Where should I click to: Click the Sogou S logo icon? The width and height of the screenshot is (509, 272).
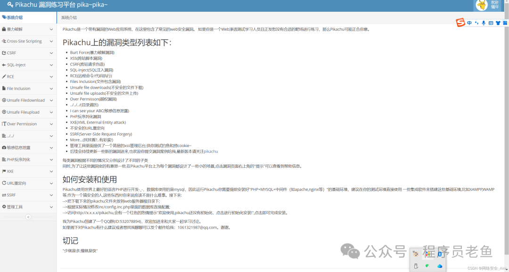460,23
